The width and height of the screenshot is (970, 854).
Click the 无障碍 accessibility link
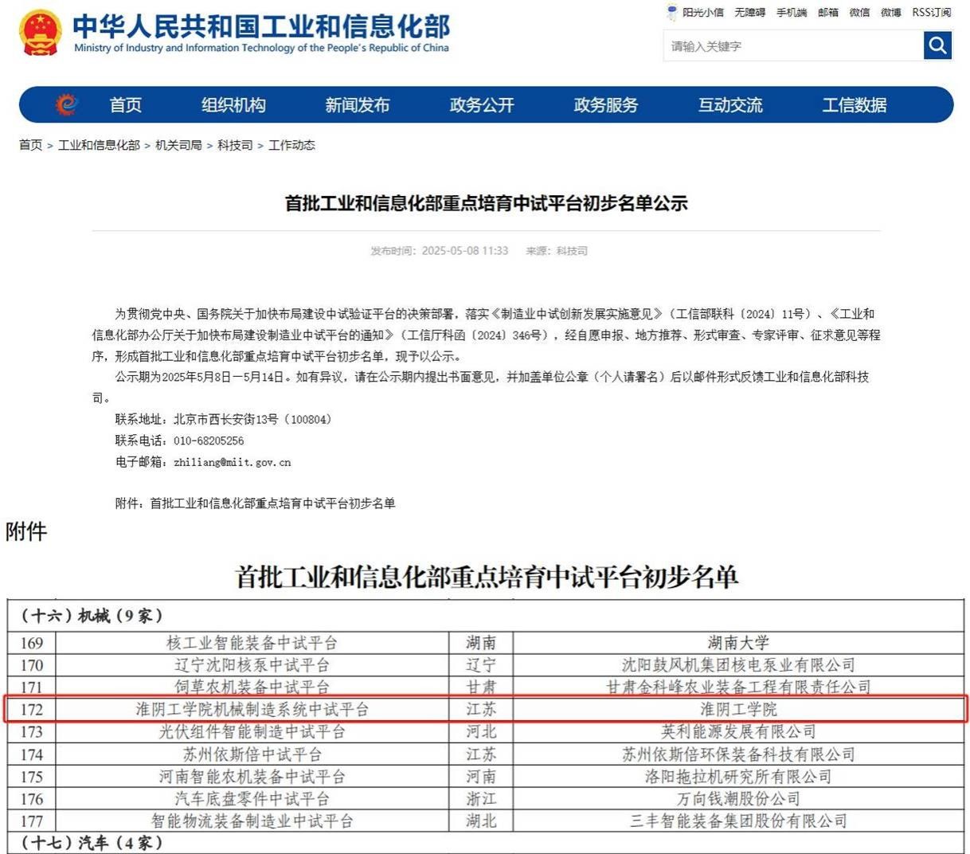(x=749, y=13)
